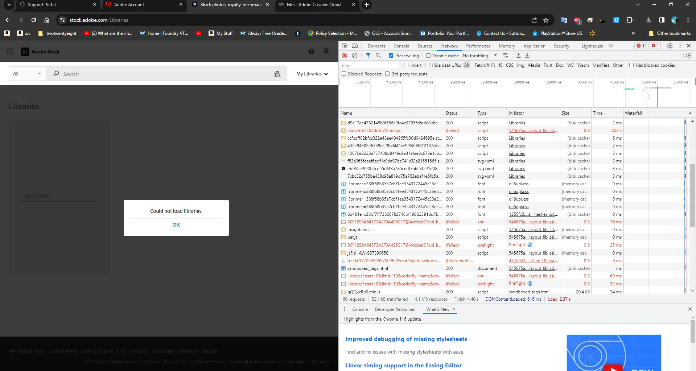Stop recording network log with red button
Viewport: 696px width, 371px height.
click(x=345, y=55)
